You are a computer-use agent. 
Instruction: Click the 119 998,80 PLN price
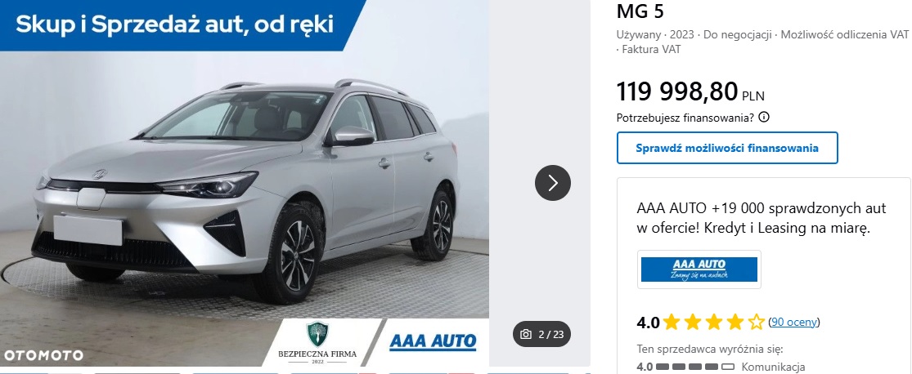pos(690,91)
